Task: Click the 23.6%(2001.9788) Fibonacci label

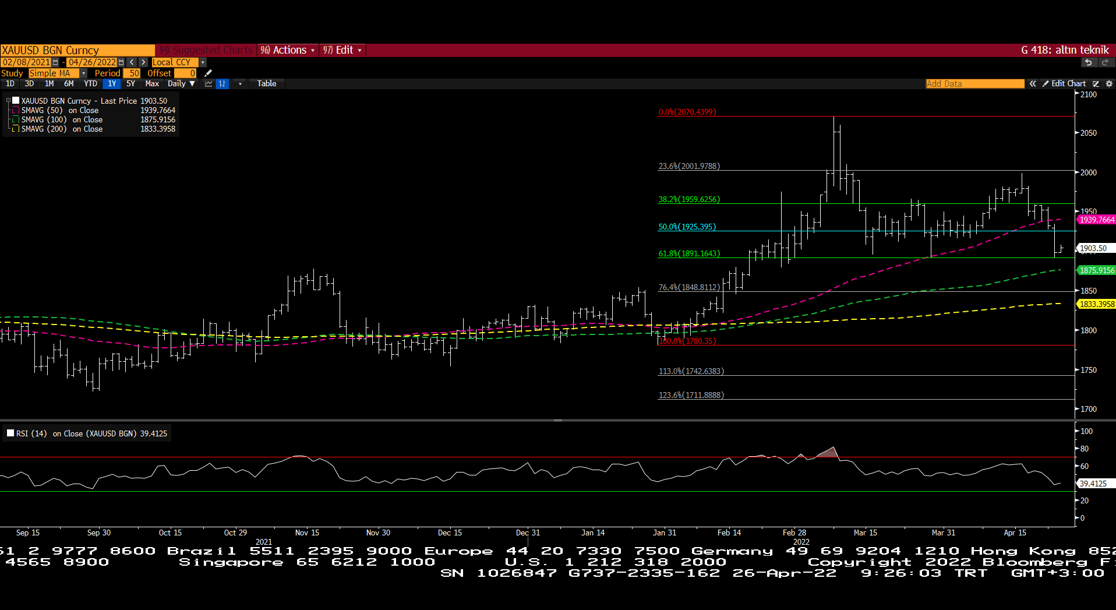Action: (689, 166)
